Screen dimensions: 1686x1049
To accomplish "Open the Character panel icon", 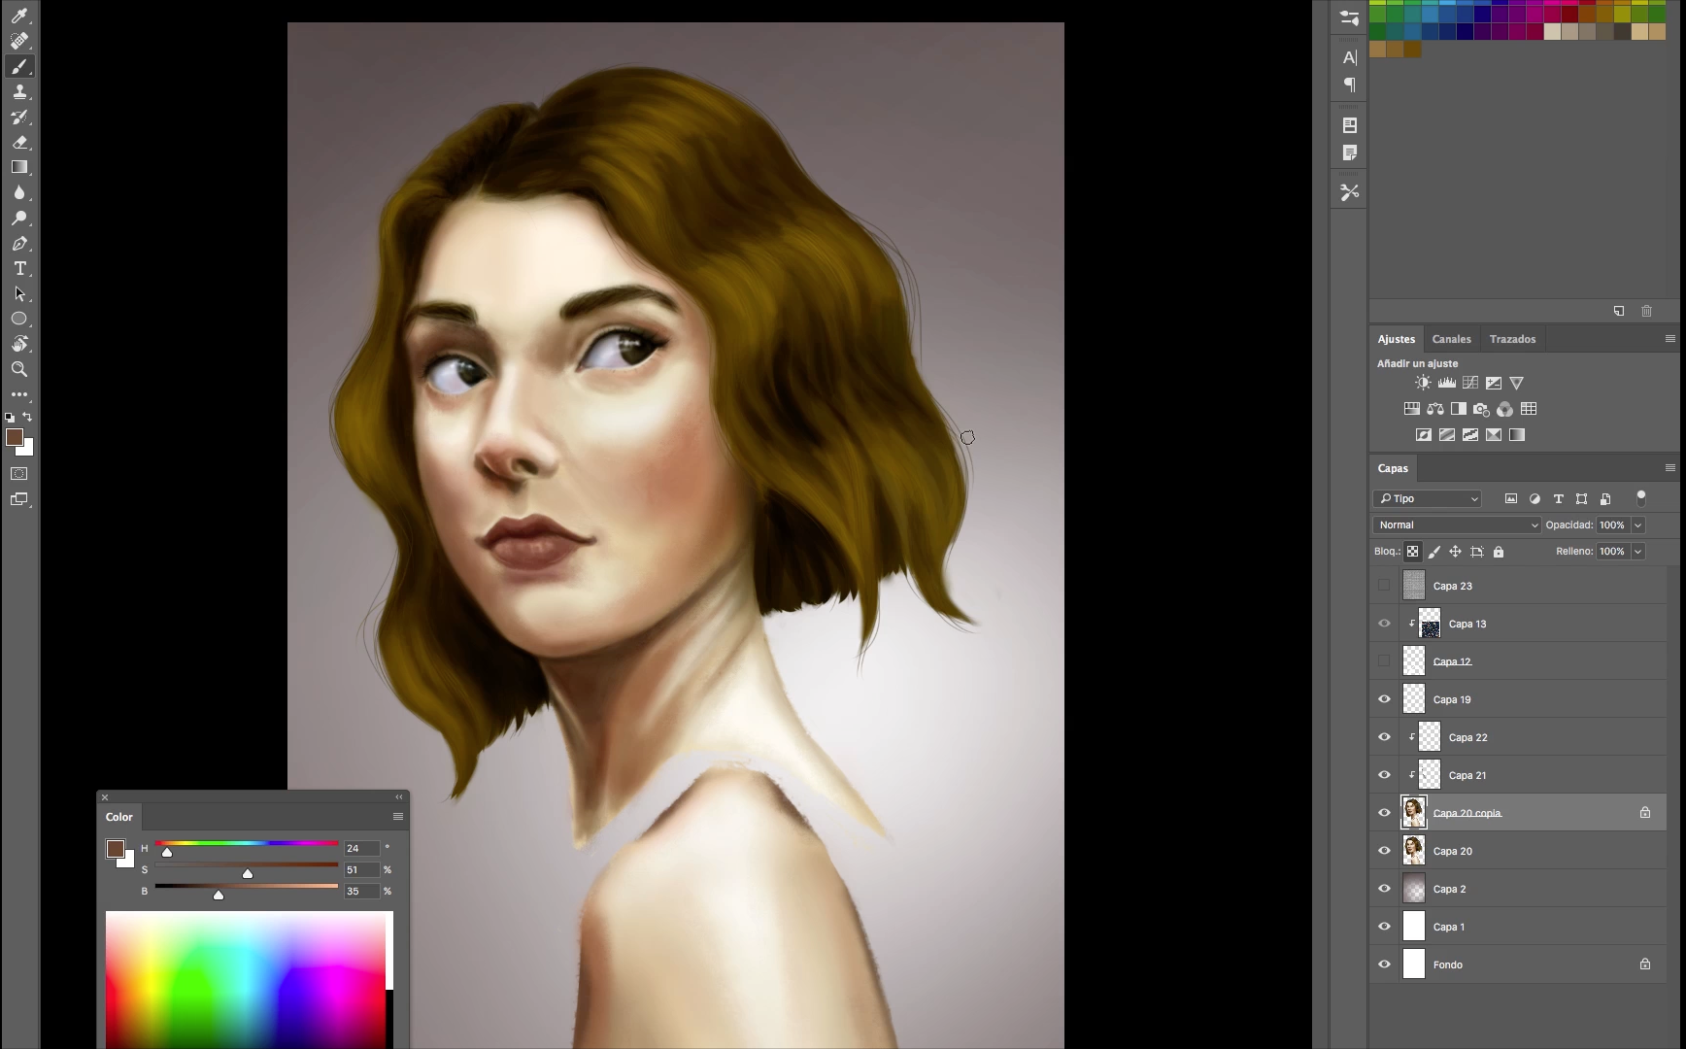I will 1349,57.
